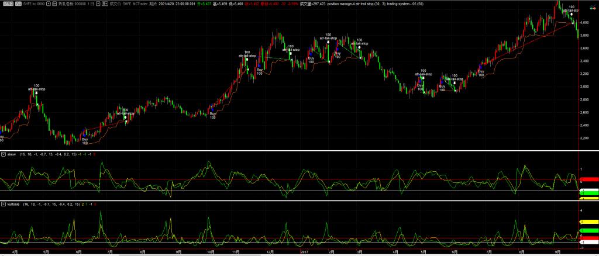Viewport: 599px width, 256px height.
Task: Click the green value marker on the skew scale
Action: click(589, 193)
